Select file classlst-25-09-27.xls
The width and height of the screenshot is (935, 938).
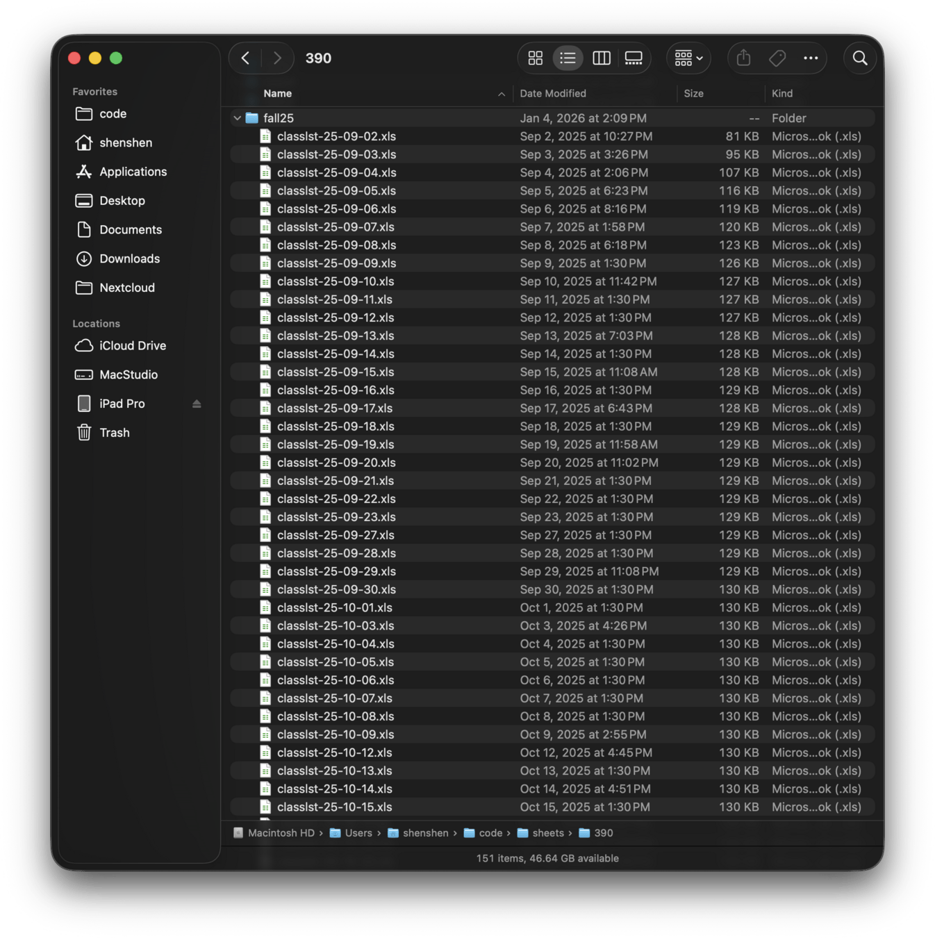point(552,535)
